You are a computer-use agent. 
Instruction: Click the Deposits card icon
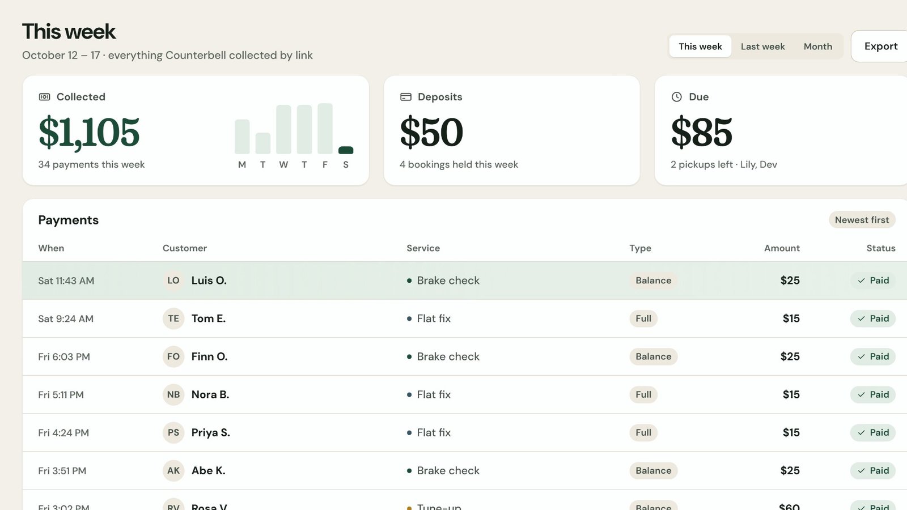pos(406,97)
